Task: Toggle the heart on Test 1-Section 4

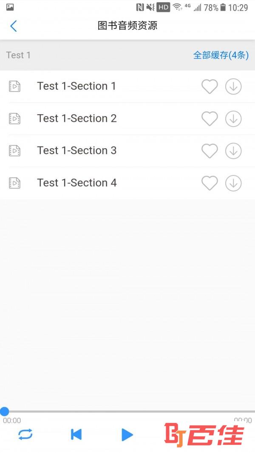Action: 210,183
